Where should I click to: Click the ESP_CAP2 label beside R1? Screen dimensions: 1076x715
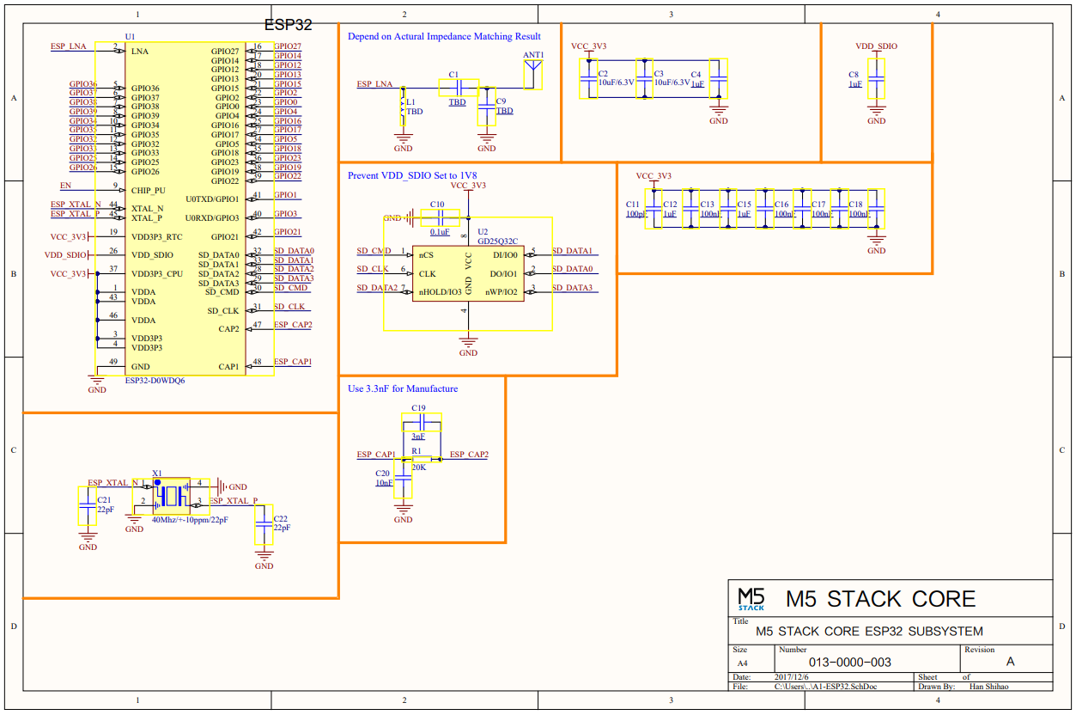(x=469, y=455)
